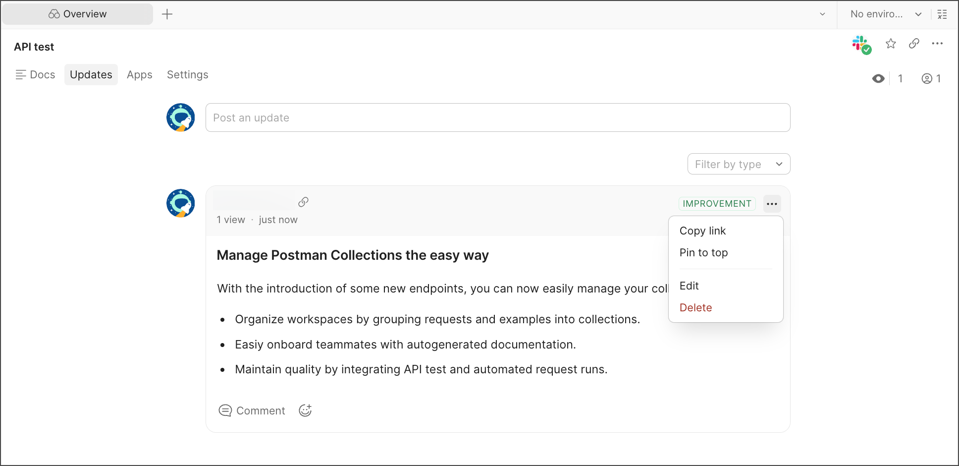Select the Updates tab
This screenshot has width=959, height=466.
(91, 74)
